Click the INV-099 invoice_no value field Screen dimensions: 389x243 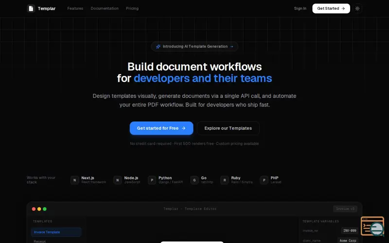click(x=350, y=230)
